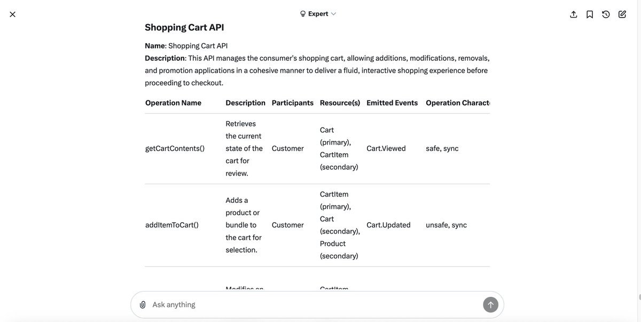Click the Cart.Viewed emitted event

tap(386, 147)
